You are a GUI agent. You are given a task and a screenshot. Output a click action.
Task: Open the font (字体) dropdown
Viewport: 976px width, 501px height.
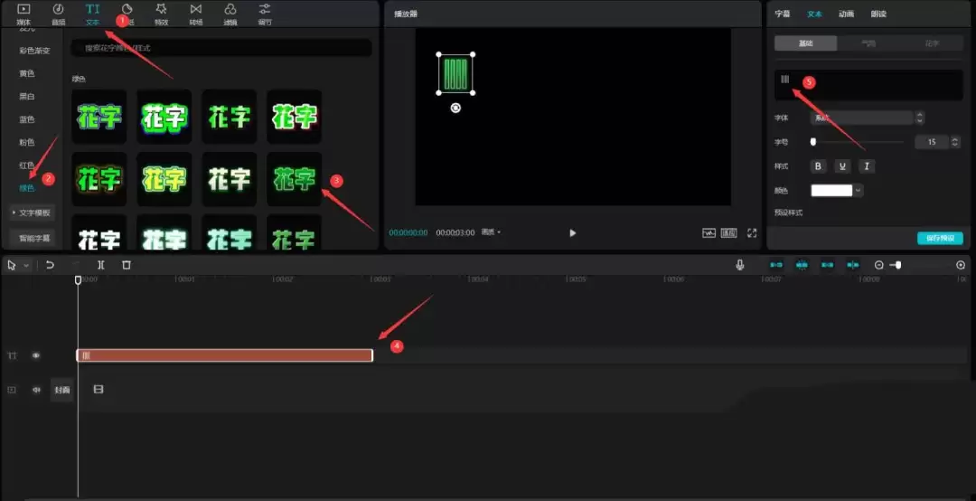(x=862, y=118)
